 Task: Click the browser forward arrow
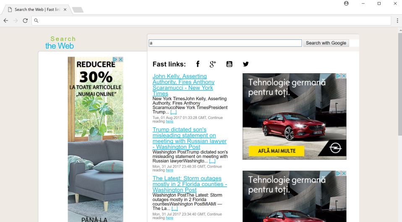(x=16, y=21)
